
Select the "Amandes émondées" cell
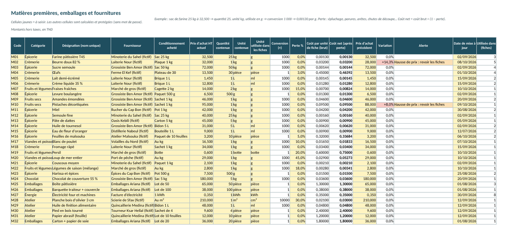[x=82, y=99]
